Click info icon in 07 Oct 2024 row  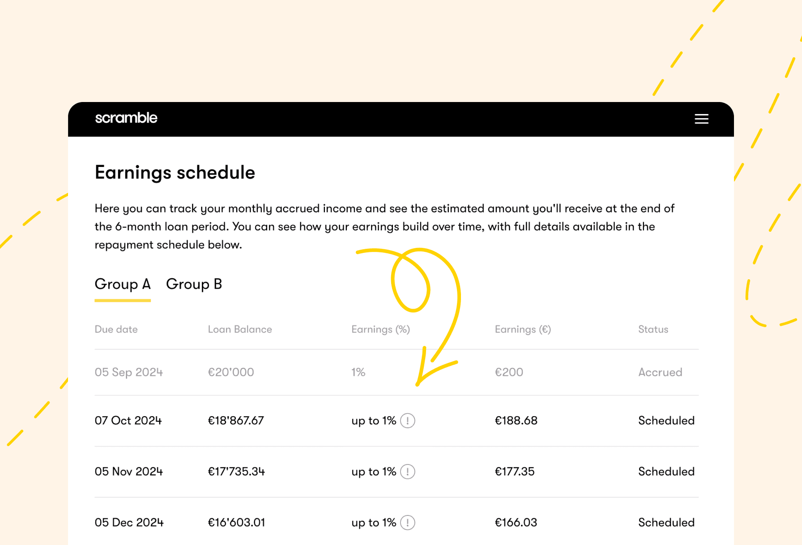pyautogui.click(x=407, y=421)
